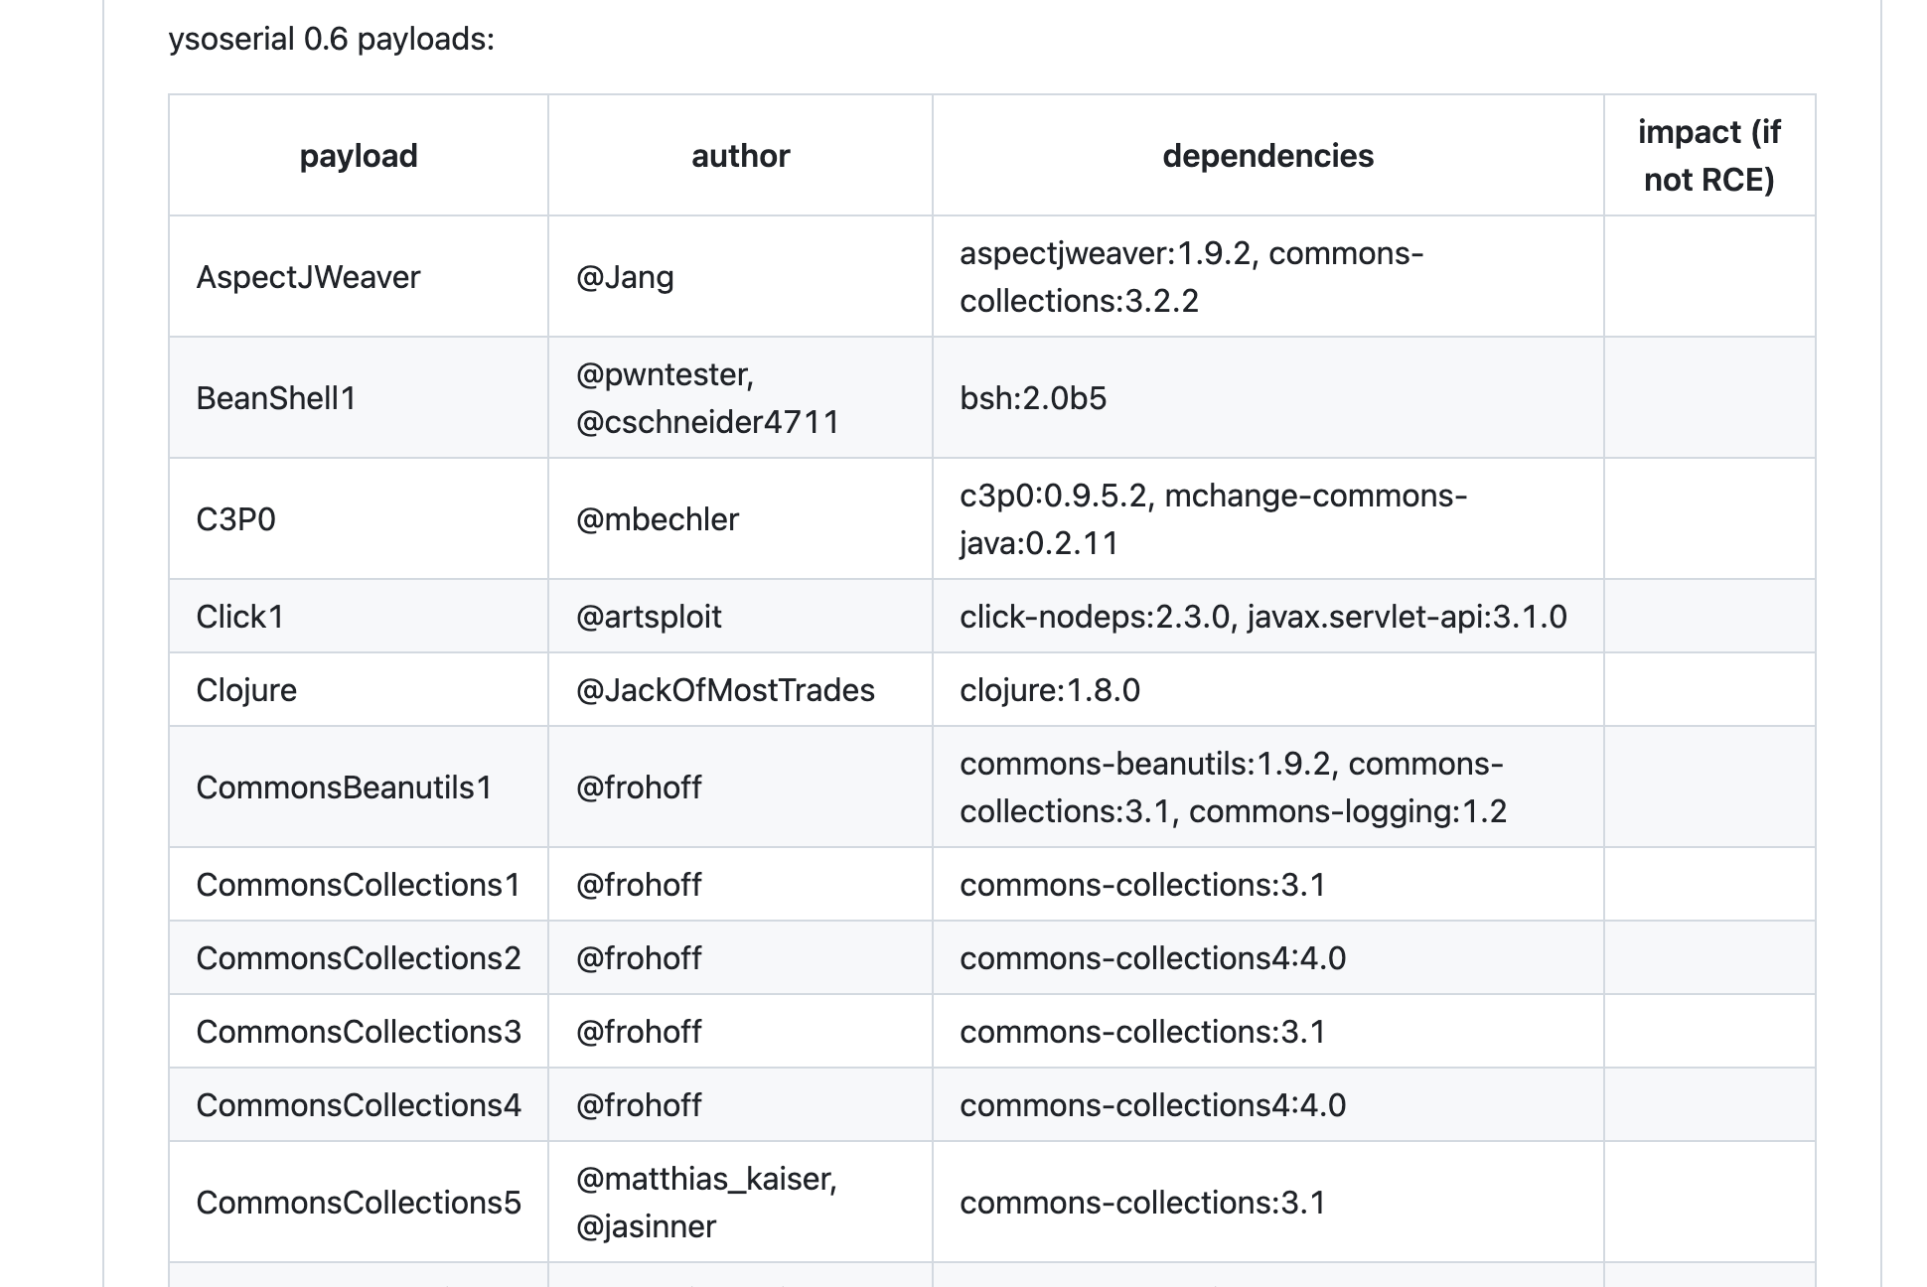Click the bsh:2.0b5 dependency text

pos(1032,398)
